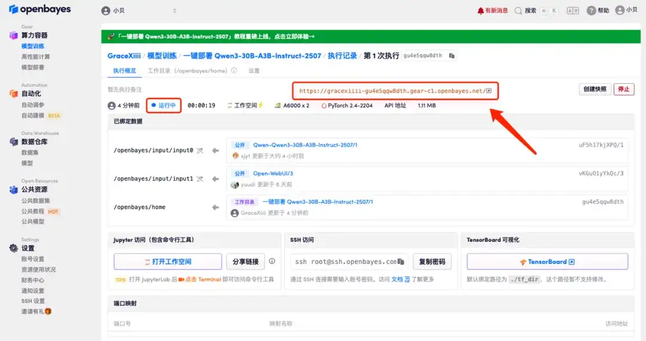Open 公共数据集 in the sidebar
The width and height of the screenshot is (646, 341).
35,201
